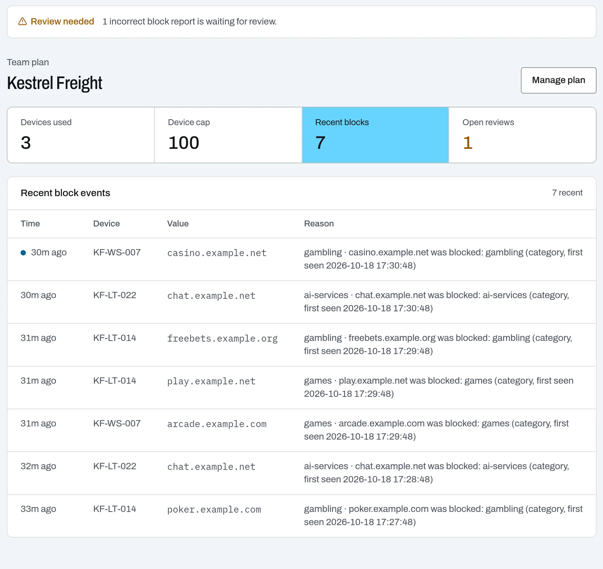This screenshot has width=603, height=569.
Task: Click the Time column header
Action: [30, 224]
